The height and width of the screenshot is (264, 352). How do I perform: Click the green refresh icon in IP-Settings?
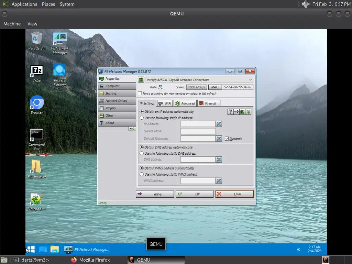tap(242, 112)
